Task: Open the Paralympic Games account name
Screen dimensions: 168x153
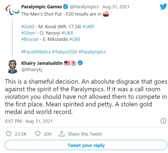Action: coord(41,7)
